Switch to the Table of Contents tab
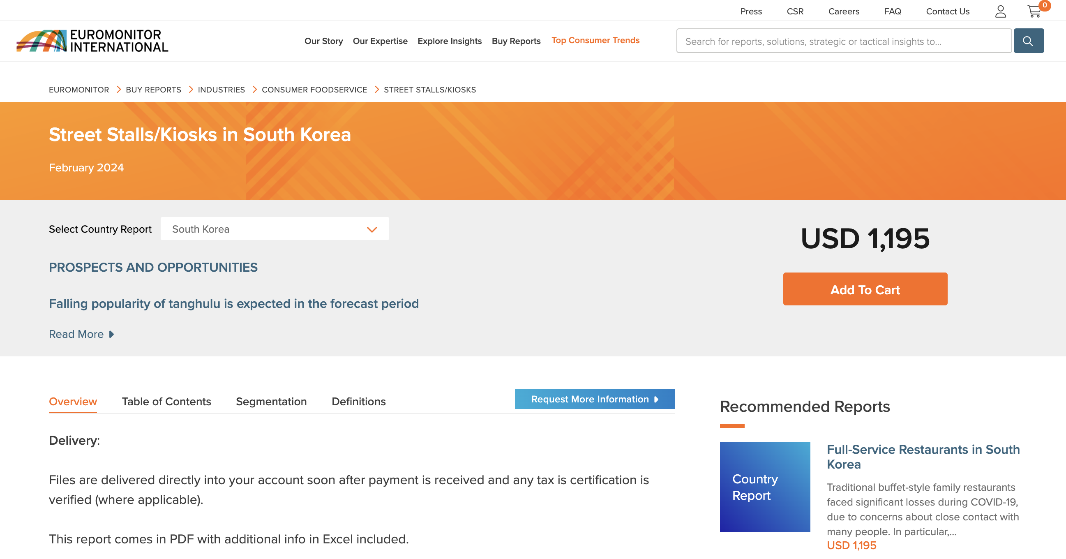Image resolution: width=1066 pixels, height=559 pixels. coord(166,401)
